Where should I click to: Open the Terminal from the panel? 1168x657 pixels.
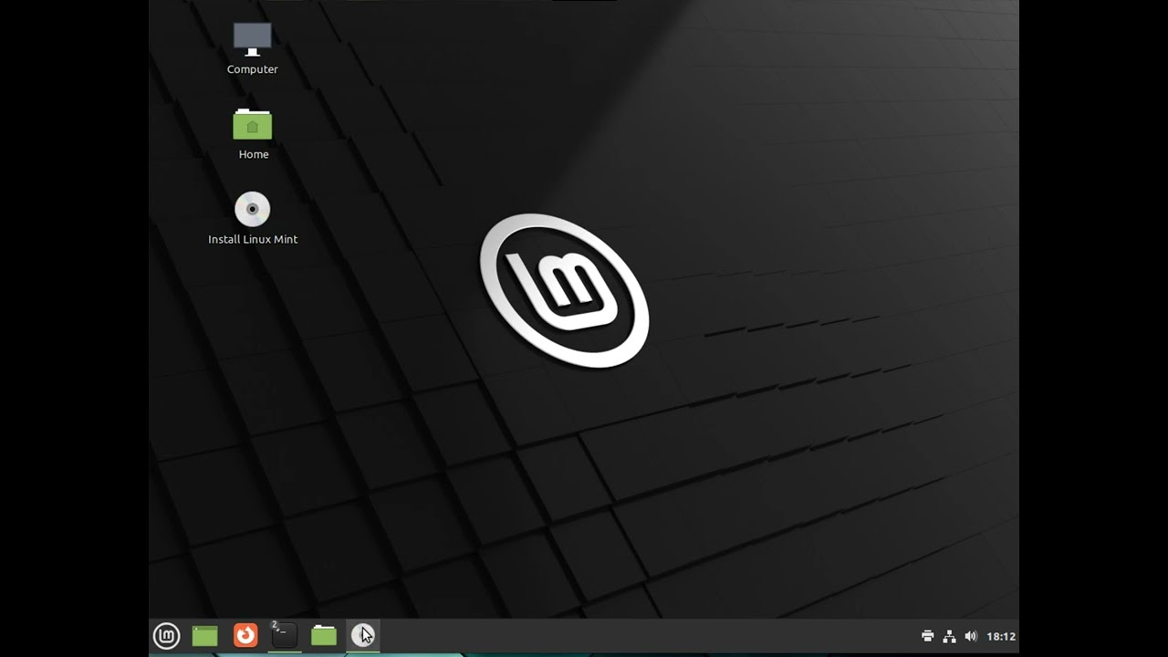(x=285, y=635)
